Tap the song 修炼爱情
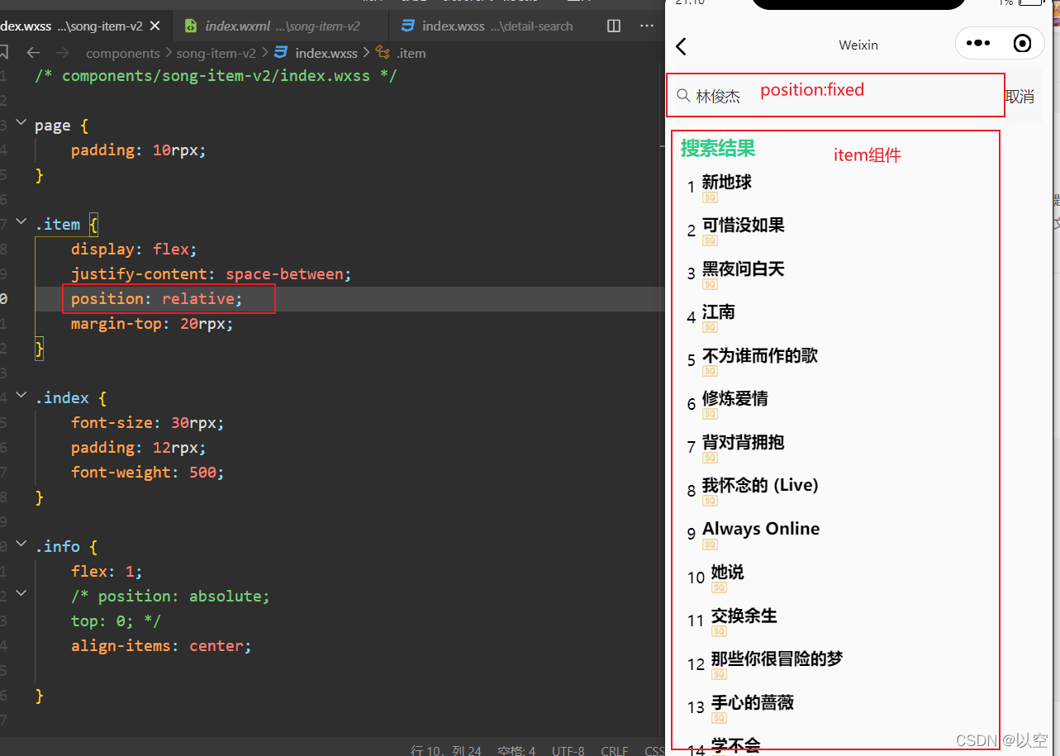1060x756 pixels. tap(735, 398)
